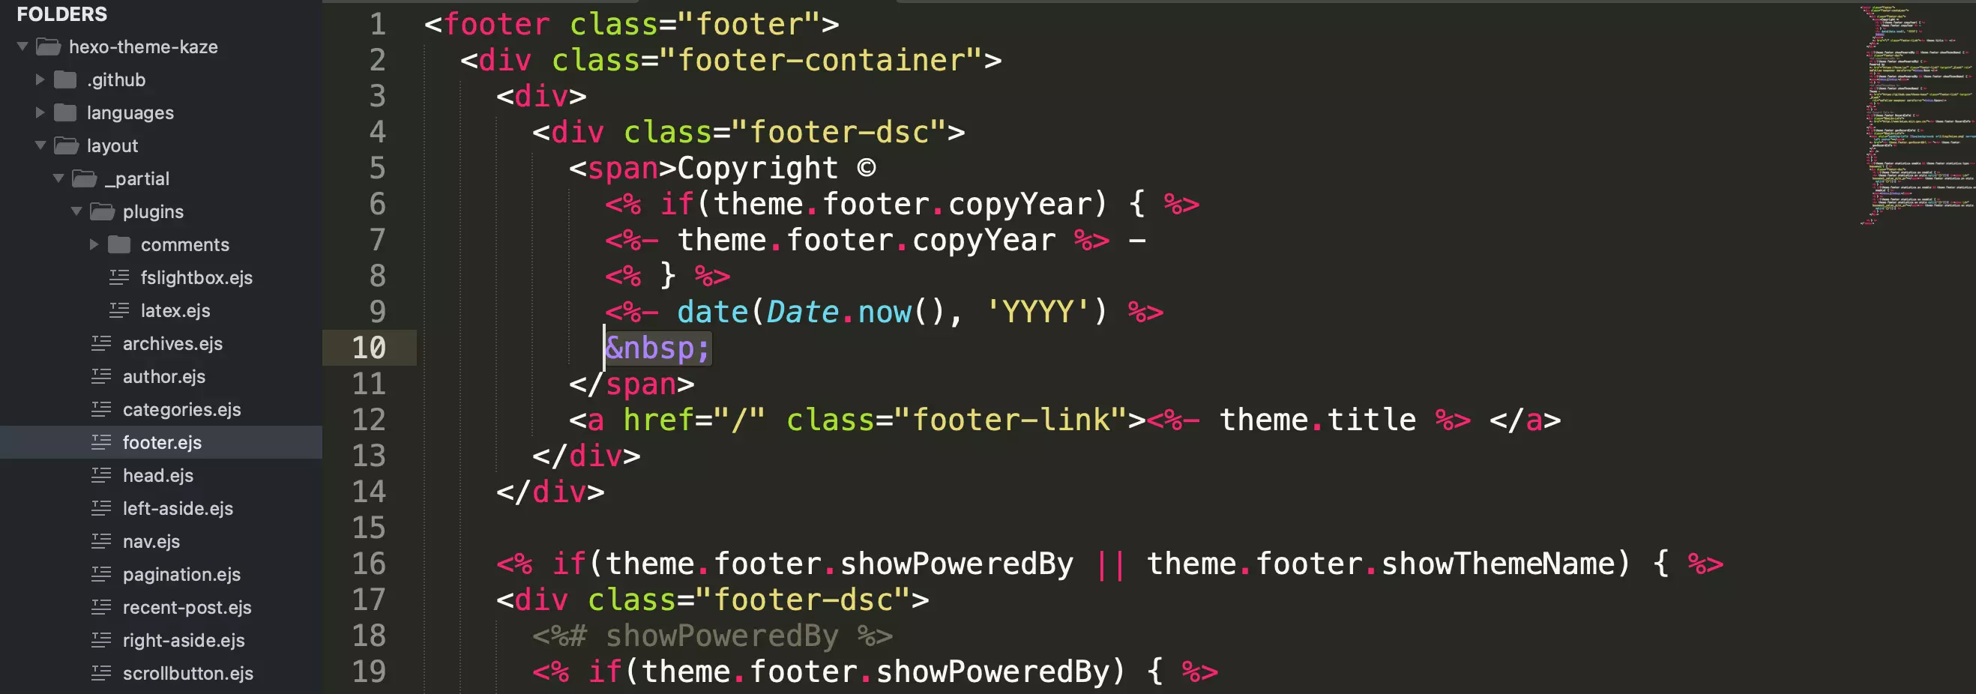Click the showPoweredBy comment on line 18
This screenshot has width=1976, height=694.
pyautogui.click(x=712, y=636)
